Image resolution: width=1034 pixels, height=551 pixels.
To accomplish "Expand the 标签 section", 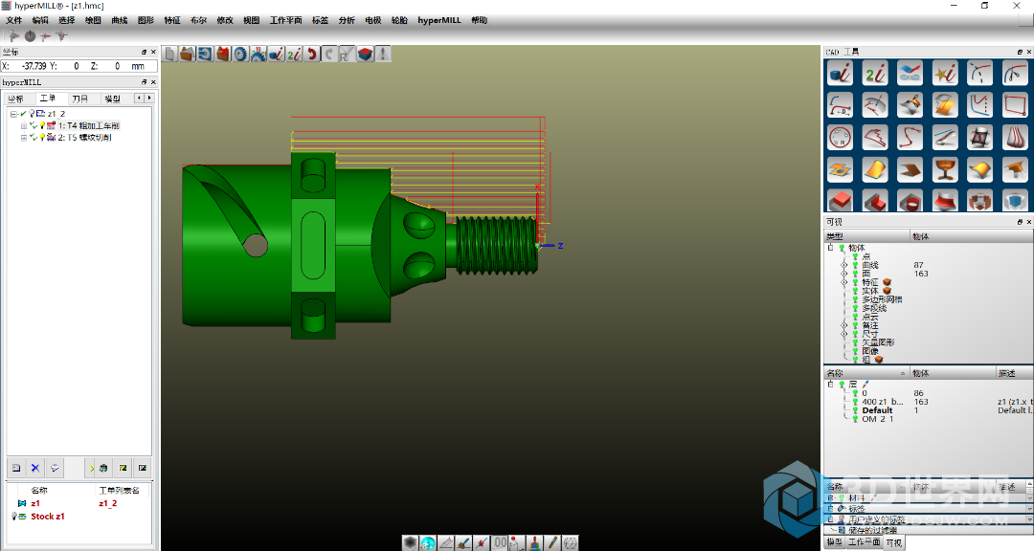I will coord(831,509).
